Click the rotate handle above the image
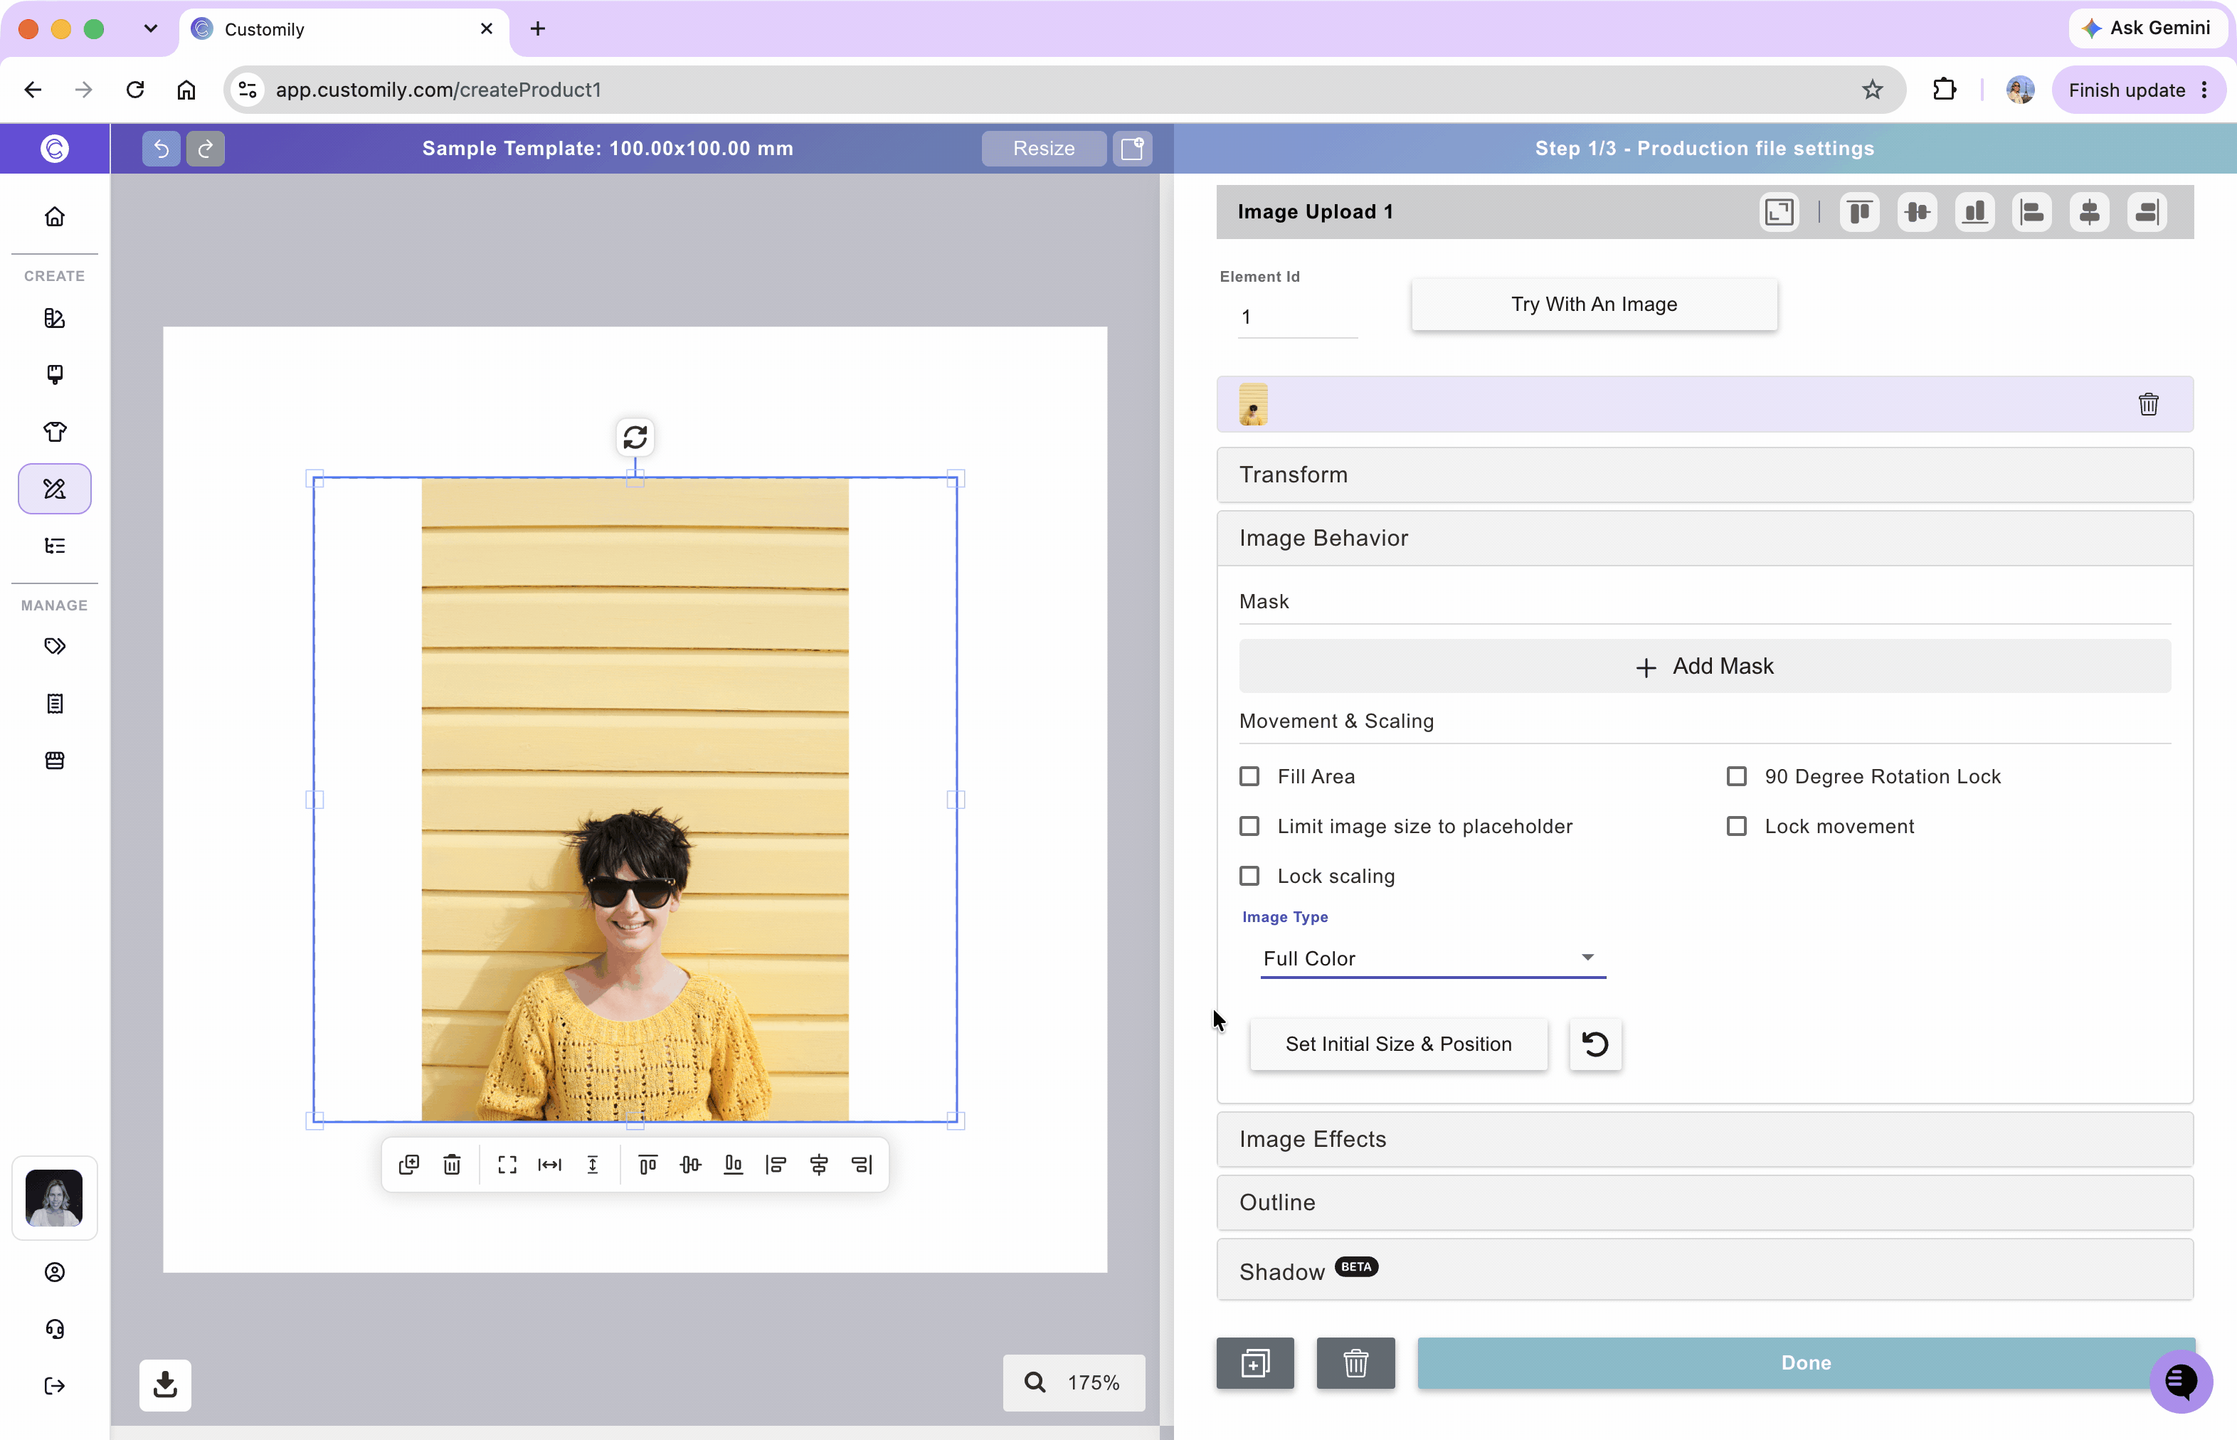2237x1440 pixels. tap(635, 437)
